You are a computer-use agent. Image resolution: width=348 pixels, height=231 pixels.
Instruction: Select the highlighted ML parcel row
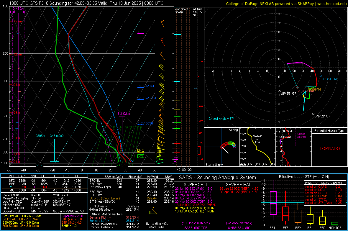45,187
